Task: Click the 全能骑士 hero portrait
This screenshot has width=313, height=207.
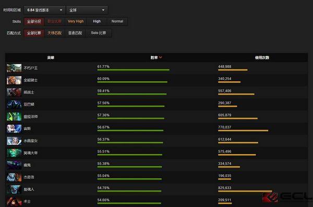Action: pos(14,80)
